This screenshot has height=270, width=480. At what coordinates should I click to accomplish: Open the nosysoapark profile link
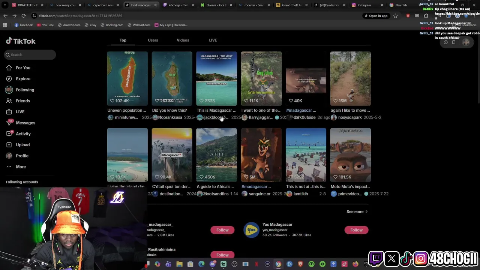(x=350, y=117)
